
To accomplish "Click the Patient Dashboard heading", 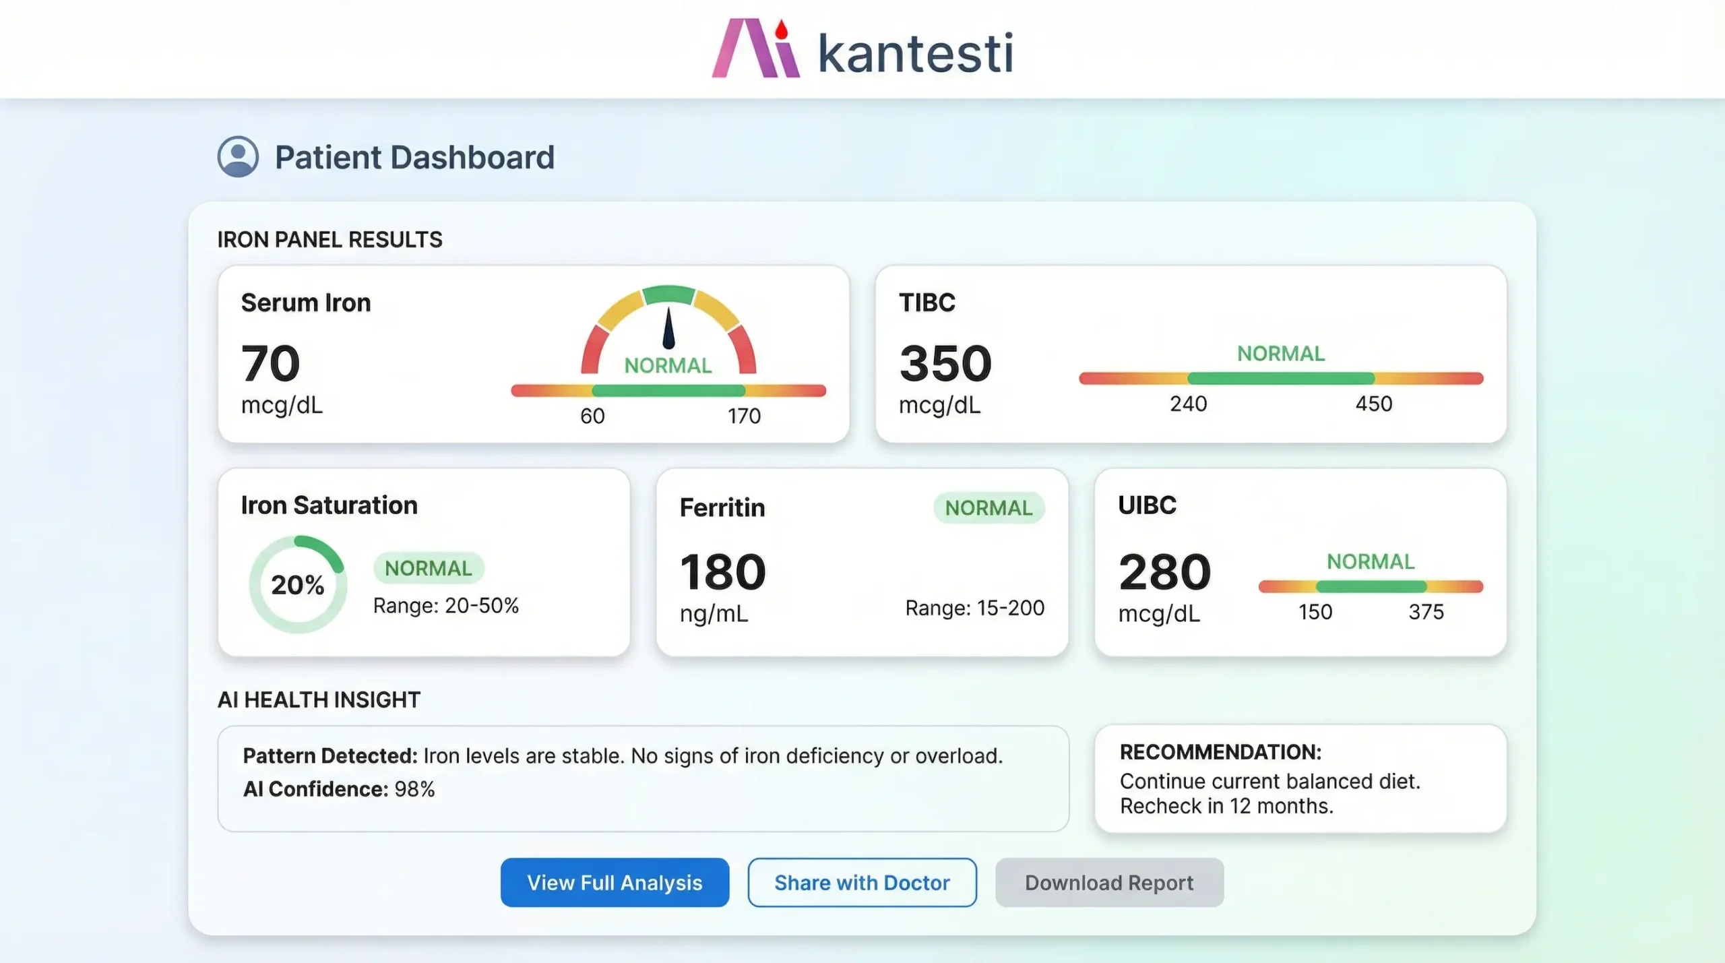I will [414, 157].
